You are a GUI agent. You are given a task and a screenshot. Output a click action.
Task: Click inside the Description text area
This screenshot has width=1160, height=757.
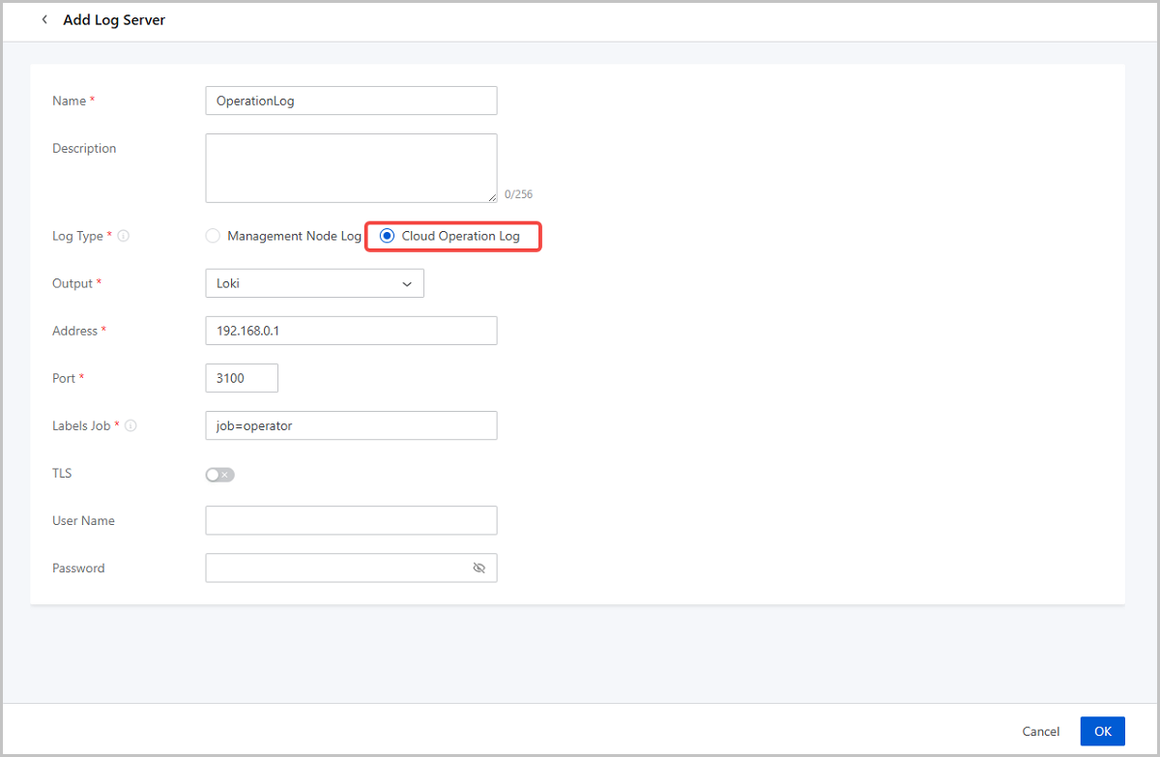[351, 167]
